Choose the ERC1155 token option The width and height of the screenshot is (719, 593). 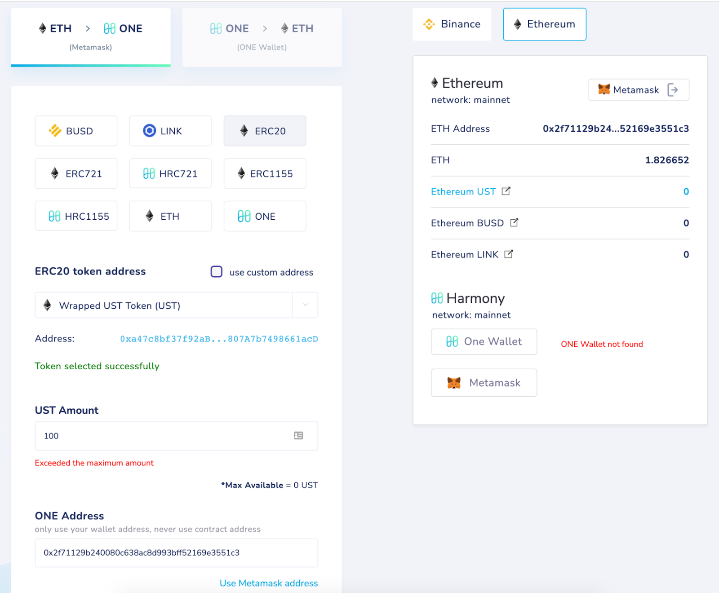click(265, 173)
